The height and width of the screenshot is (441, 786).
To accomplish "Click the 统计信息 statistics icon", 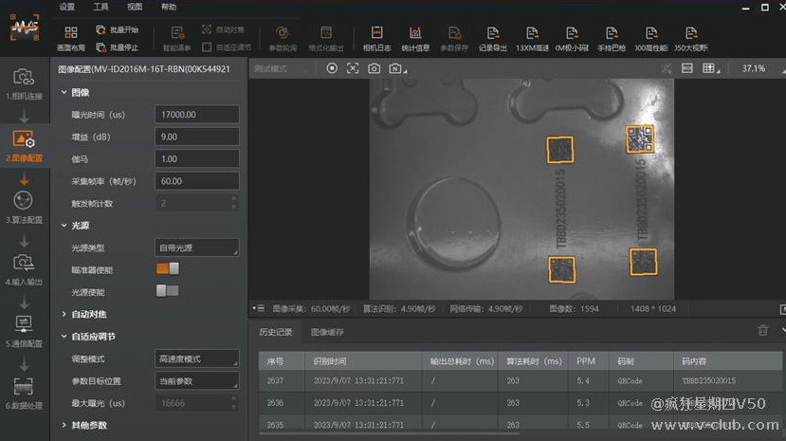I will coord(415,38).
